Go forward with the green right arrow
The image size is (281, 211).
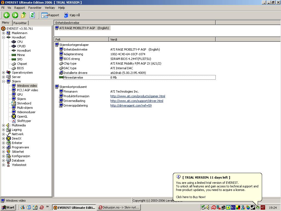point(15,15)
